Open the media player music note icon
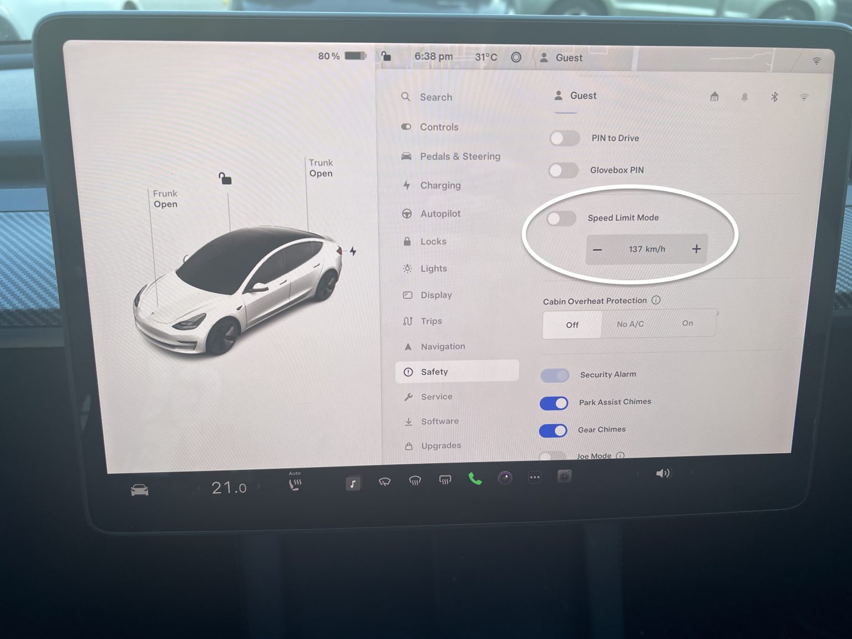 click(x=353, y=483)
